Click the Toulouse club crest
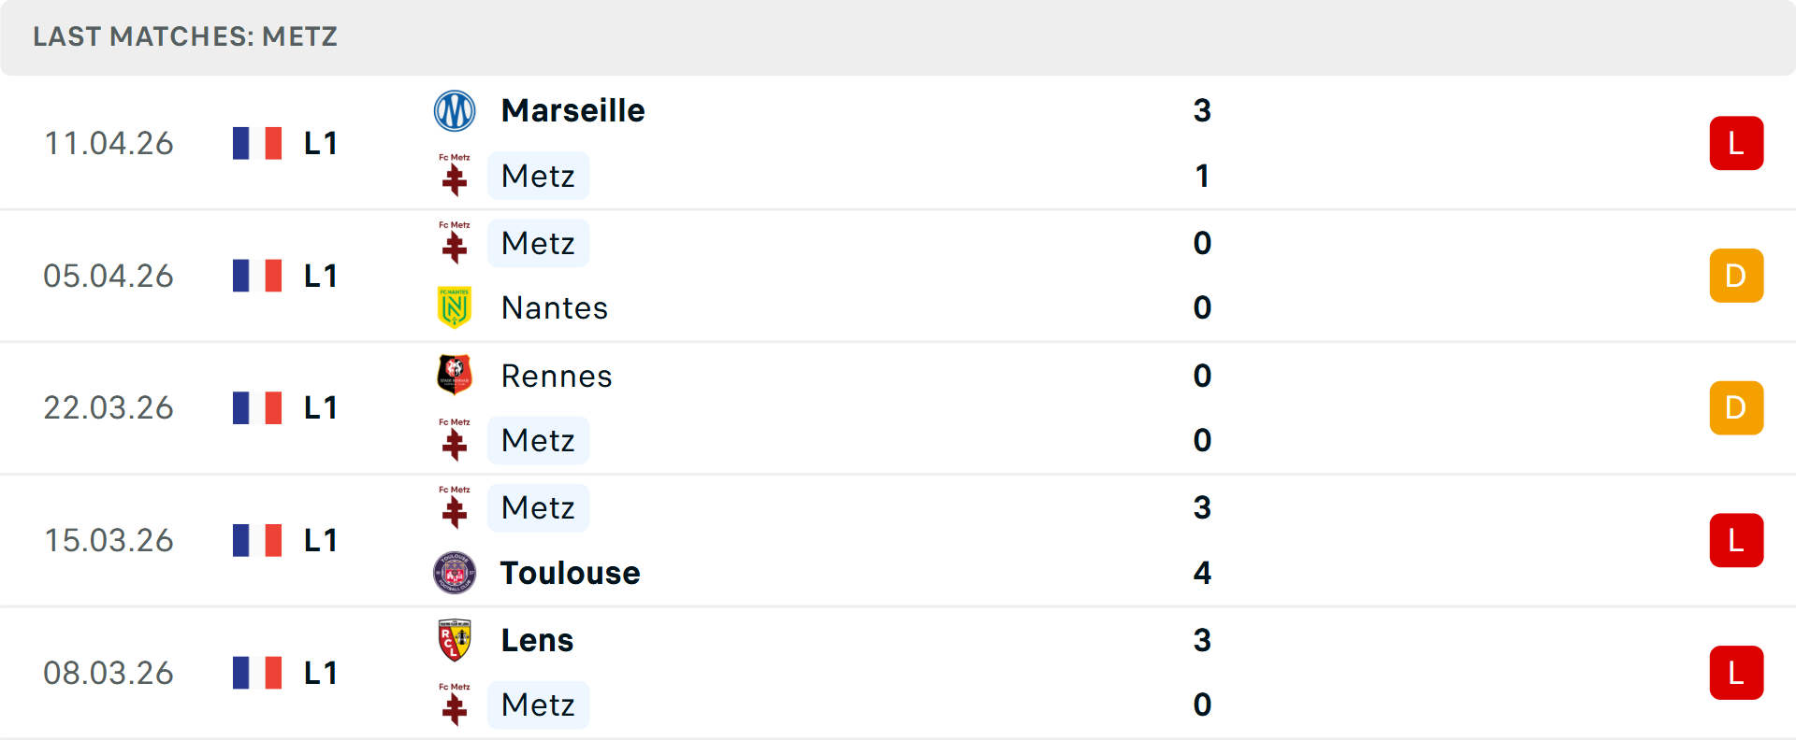Viewport: 1796px width, 740px height. pos(455,573)
